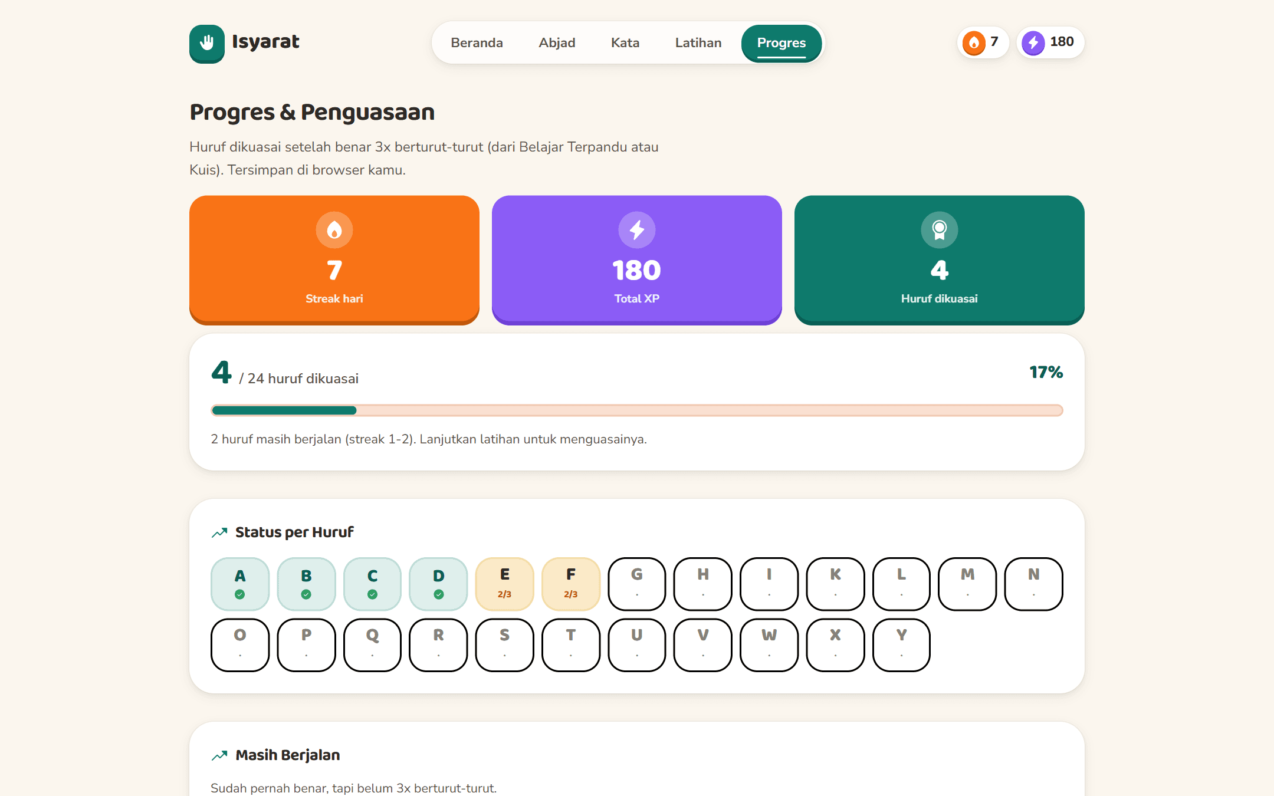
Task: Open the Beranda tab
Action: click(x=477, y=42)
